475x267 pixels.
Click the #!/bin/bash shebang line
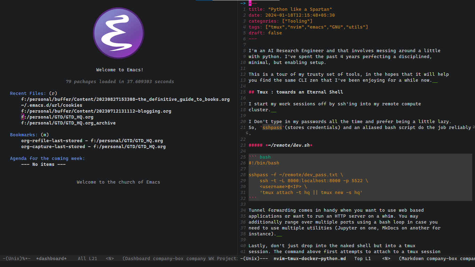pos(264,163)
